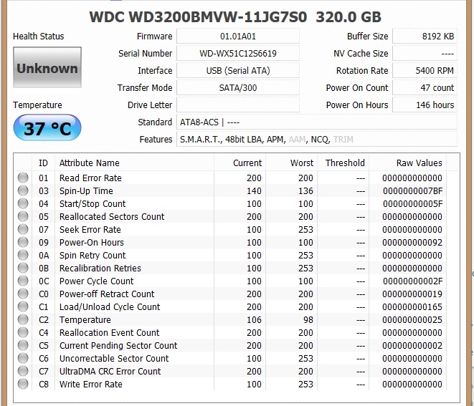Viewport: 474px width, 406px height.
Task: Click the ID column header
Action: [x=43, y=163]
